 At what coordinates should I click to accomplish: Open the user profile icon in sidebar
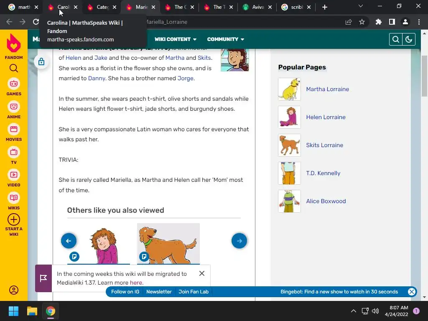pyautogui.click(x=14, y=290)
